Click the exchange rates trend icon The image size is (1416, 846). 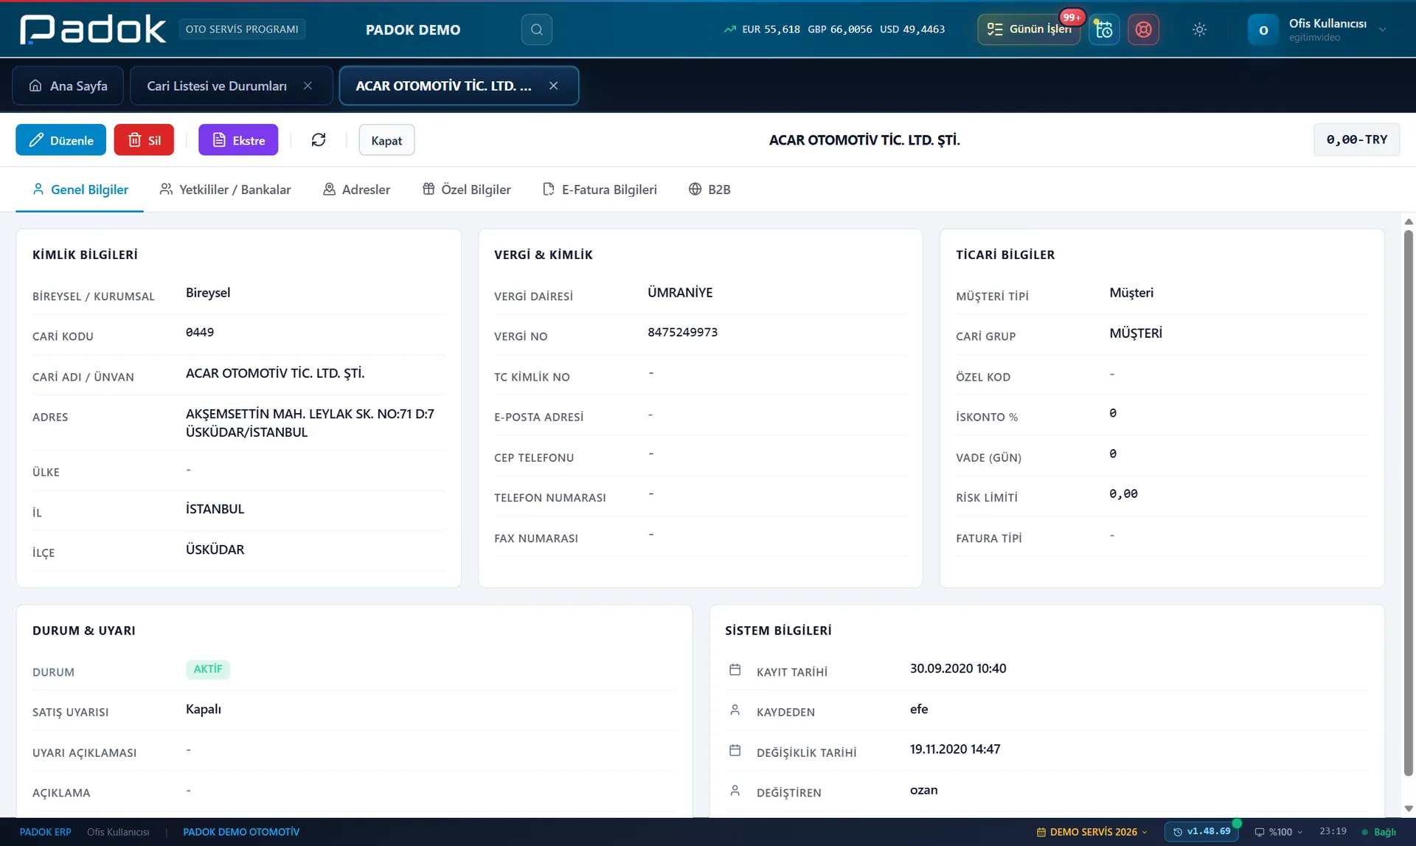(x=730, y=30)
